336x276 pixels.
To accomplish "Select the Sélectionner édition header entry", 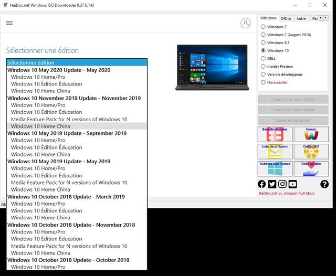I will point(77,62).
